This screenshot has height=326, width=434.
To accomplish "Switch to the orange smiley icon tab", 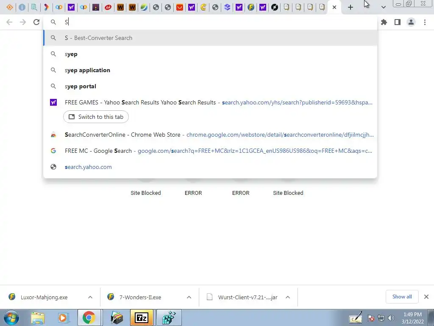I will tap(180, 7).
